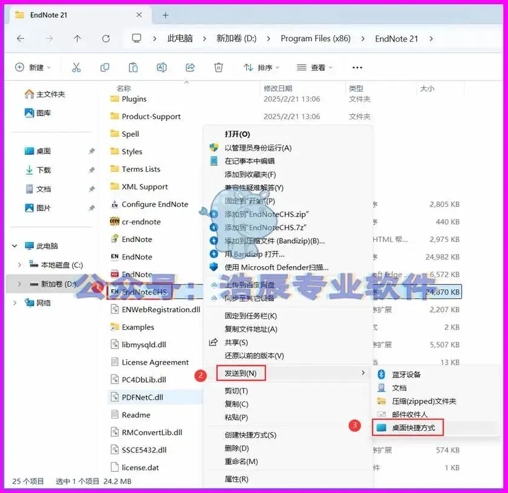Click 新加卷 (D:) breadcrumb in address bar
The width and height of the screenshot is (508, 493).
236,39
